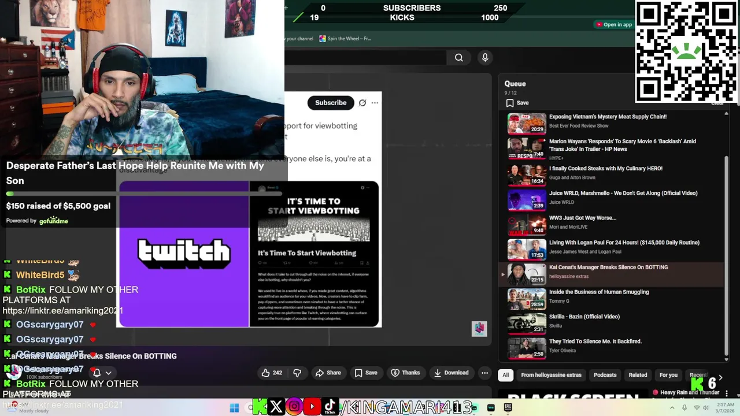Viewport: 740px width, 416px height.
Task: Open the X post three-dot menu
Action: pyautogui.click(x=375, y=103)
